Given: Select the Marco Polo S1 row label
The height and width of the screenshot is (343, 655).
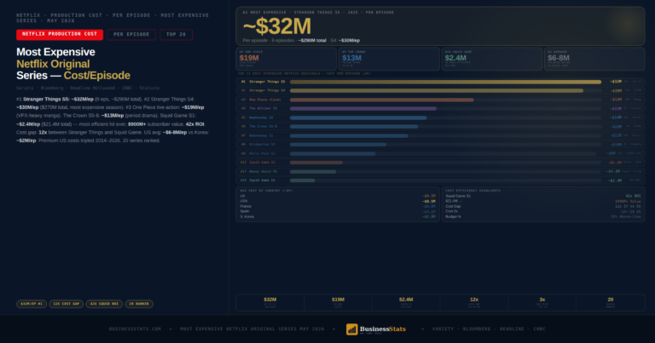Looking at the screenshot, I should (x=263, y=153).
